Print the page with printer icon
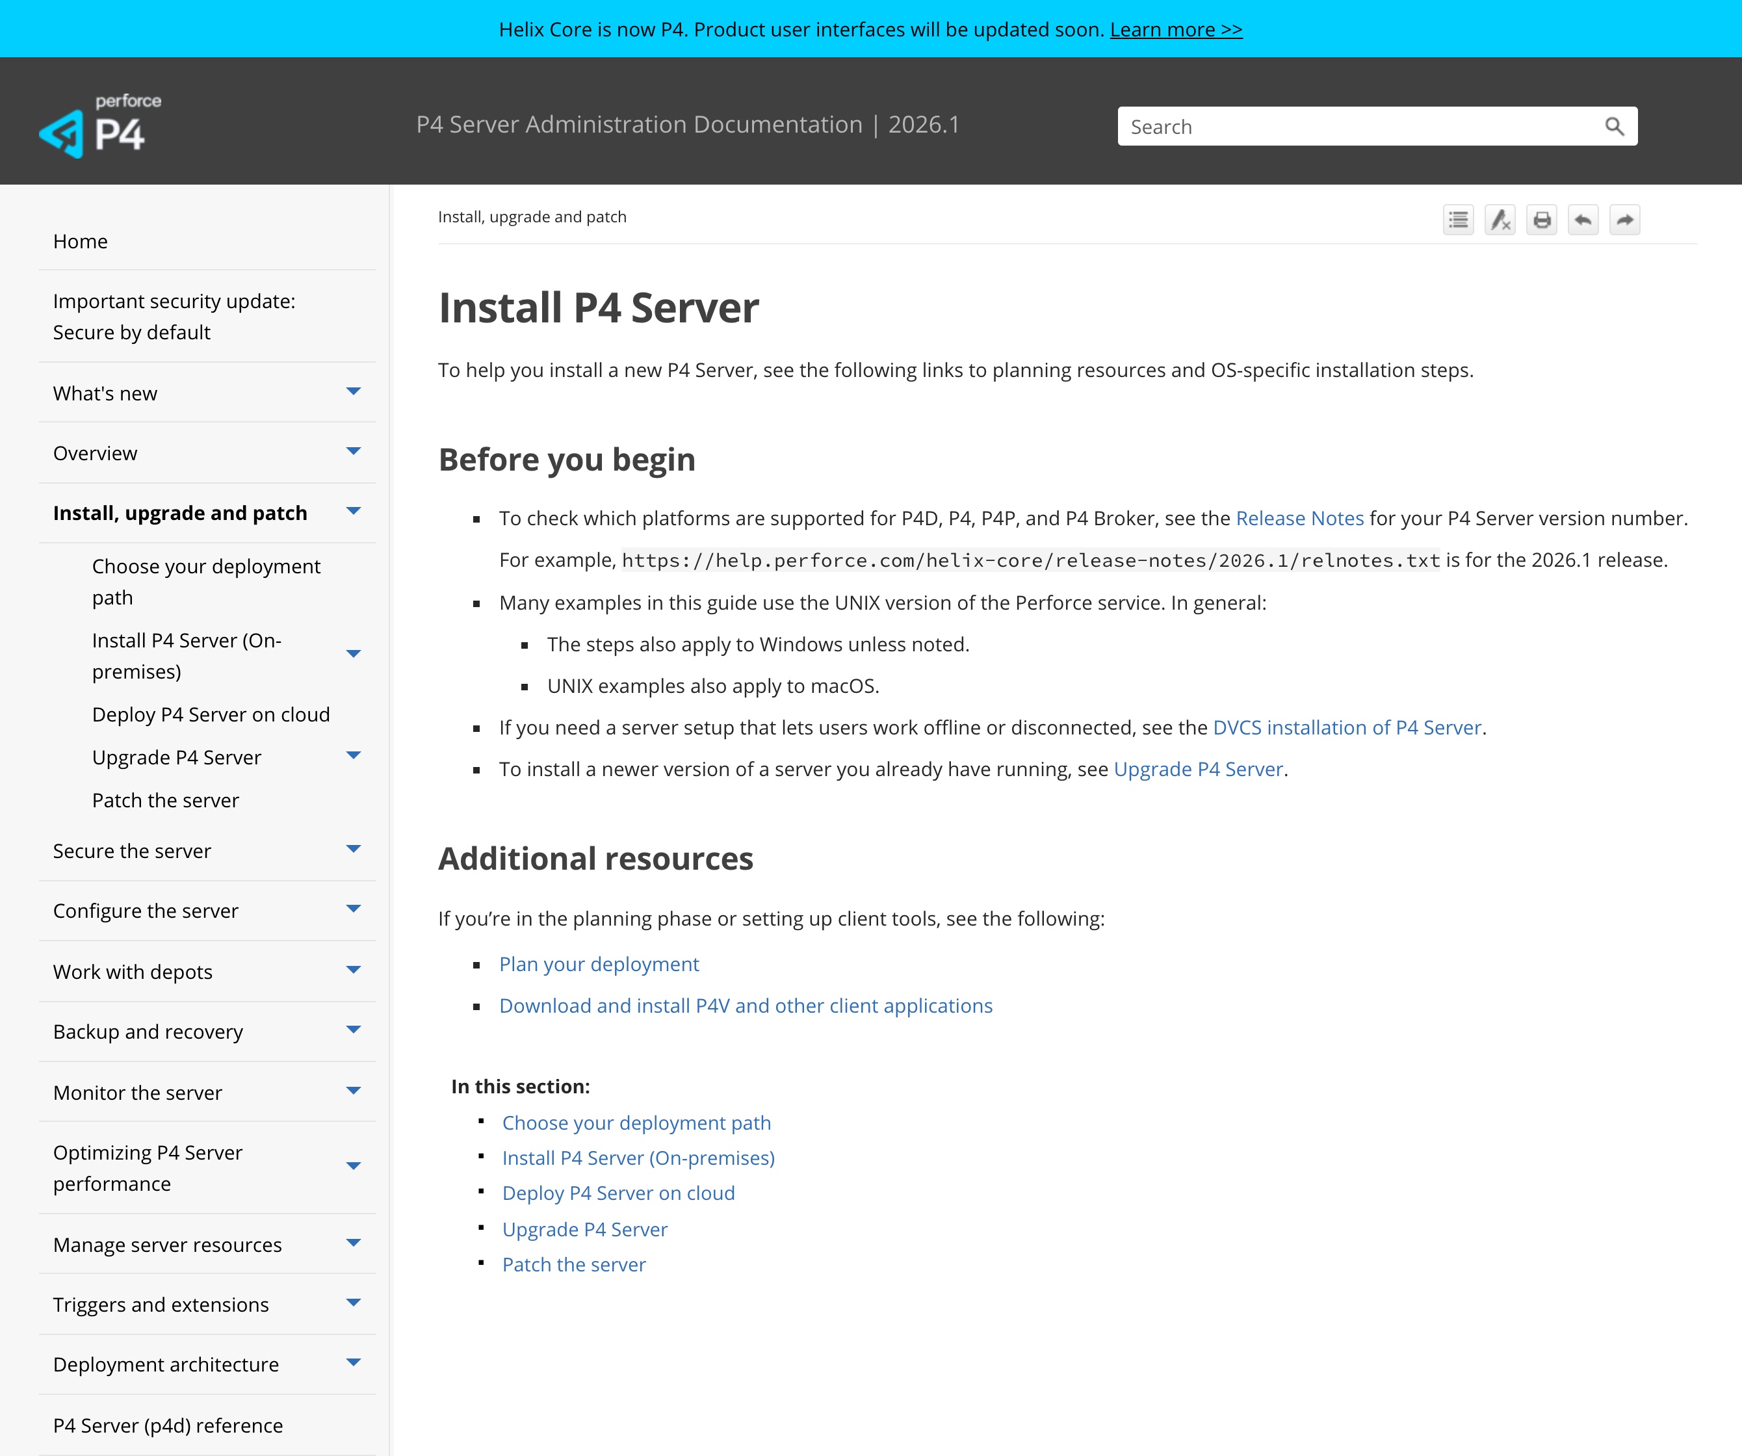This screenshot has width=1742, height=1456. 1541,220
